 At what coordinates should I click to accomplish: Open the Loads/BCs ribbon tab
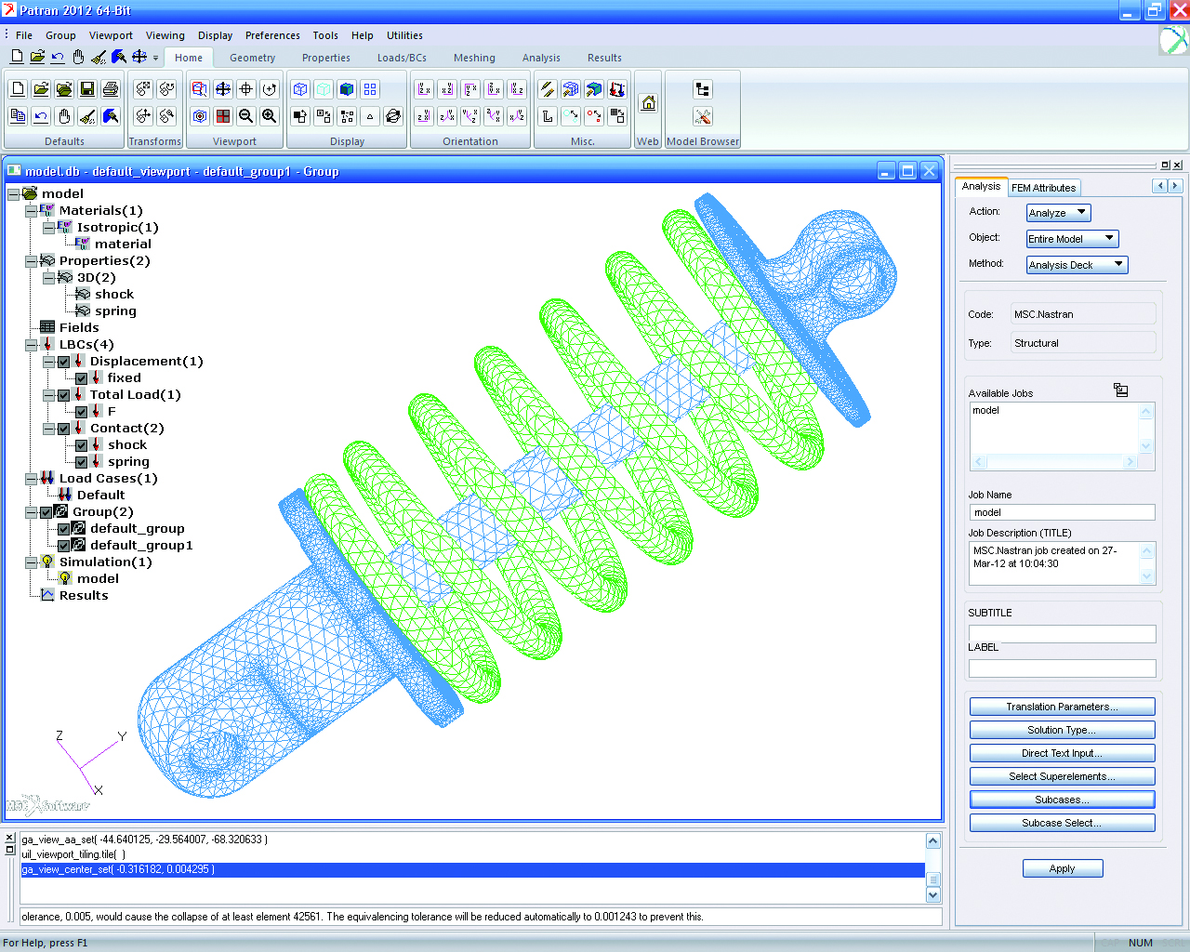(x=402, y=58)
